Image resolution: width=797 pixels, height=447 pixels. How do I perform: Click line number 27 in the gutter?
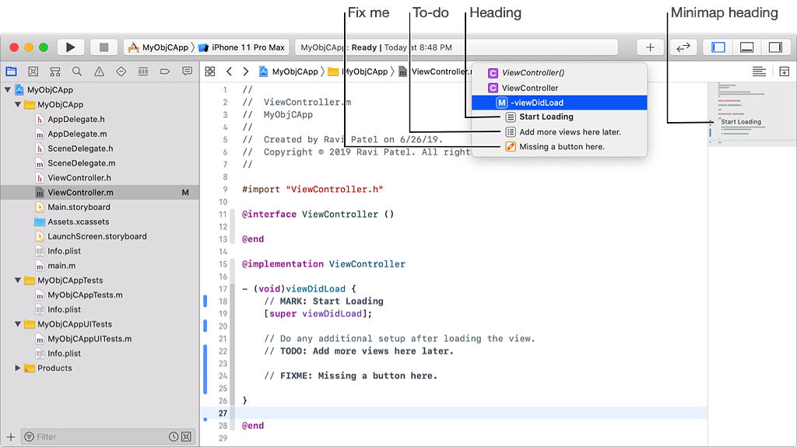click(223, 414)
